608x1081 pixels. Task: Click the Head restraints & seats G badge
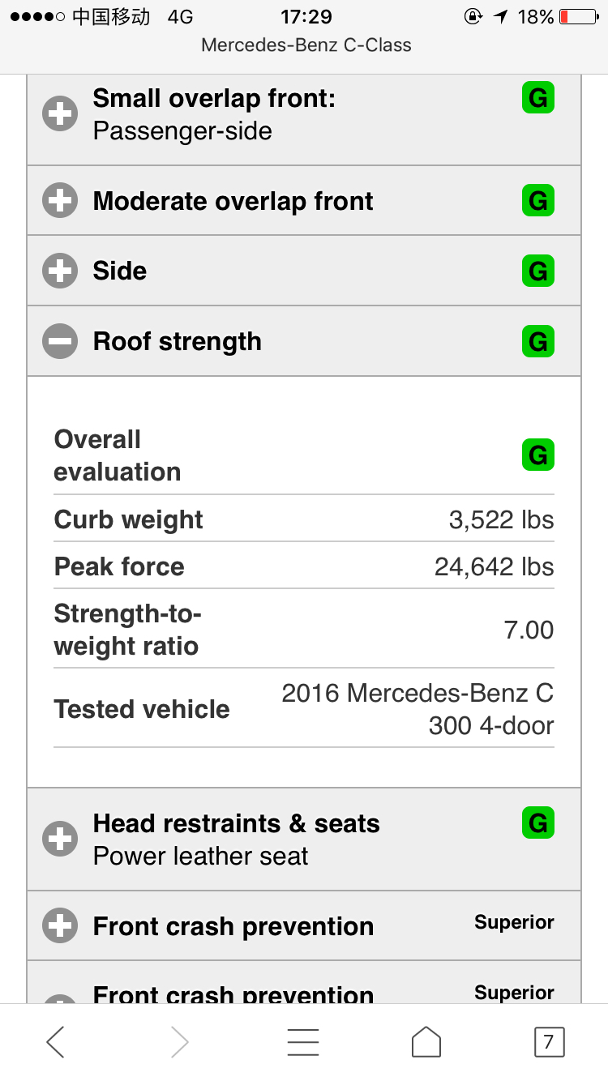click(537, 823)
